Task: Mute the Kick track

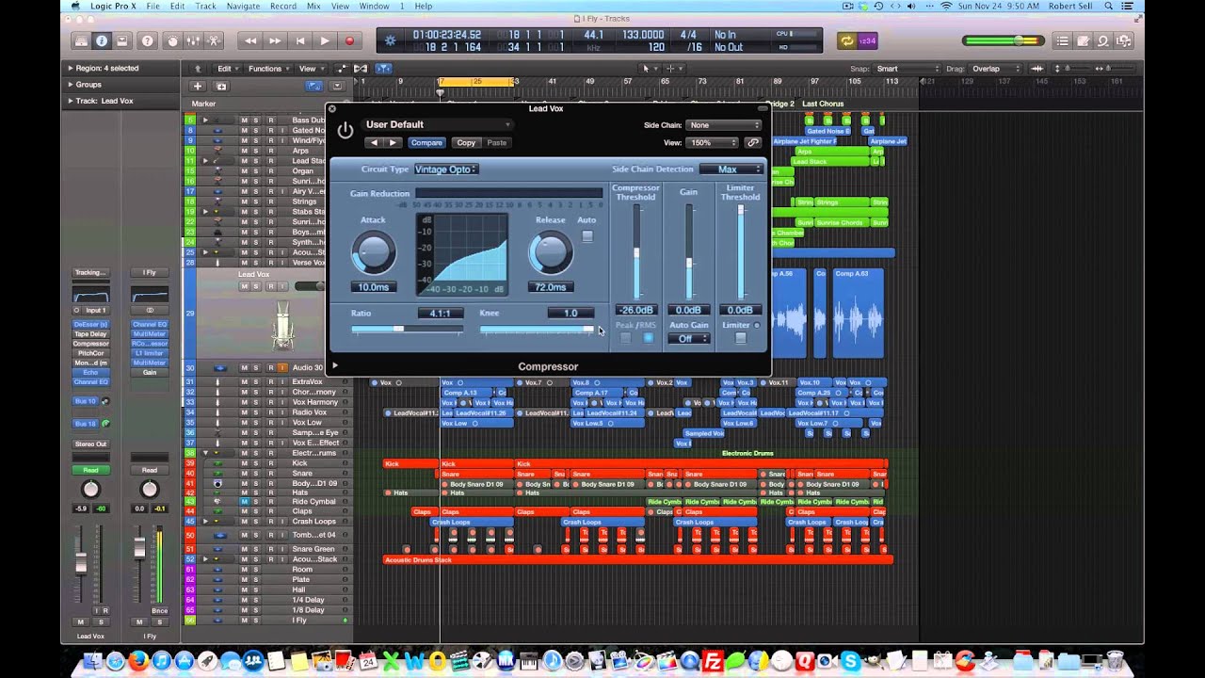Action: (244, 463)
